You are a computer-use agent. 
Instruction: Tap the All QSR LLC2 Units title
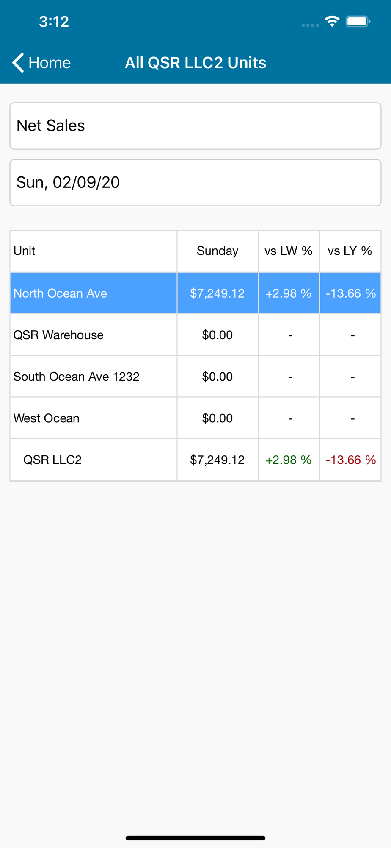point(195,63)
